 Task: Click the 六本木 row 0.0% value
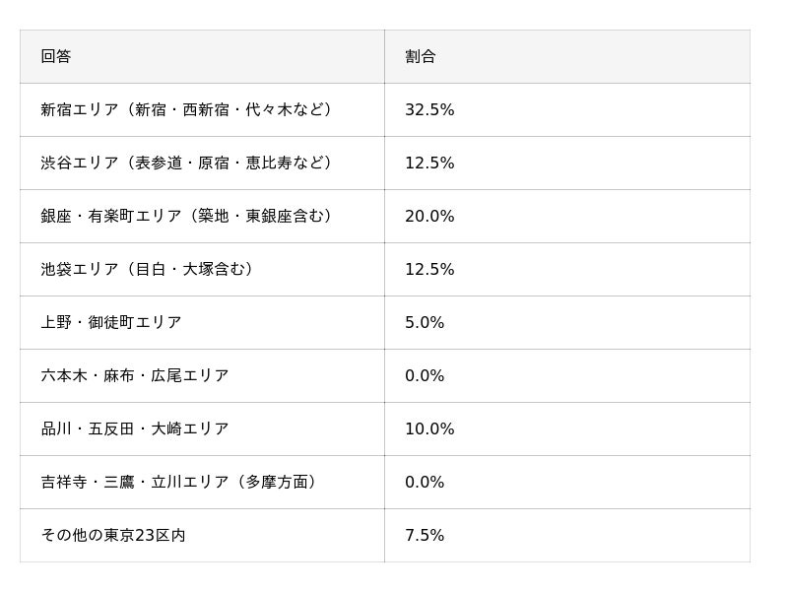(x=425, y=376)
